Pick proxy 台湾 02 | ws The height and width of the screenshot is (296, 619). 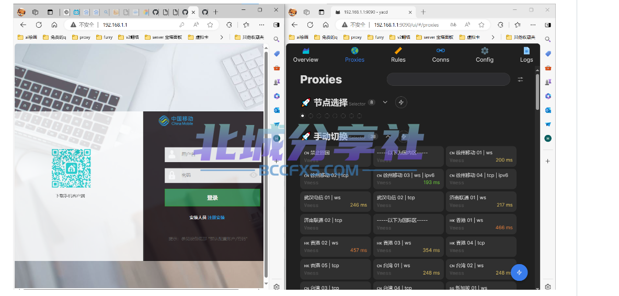click(481, 269)
